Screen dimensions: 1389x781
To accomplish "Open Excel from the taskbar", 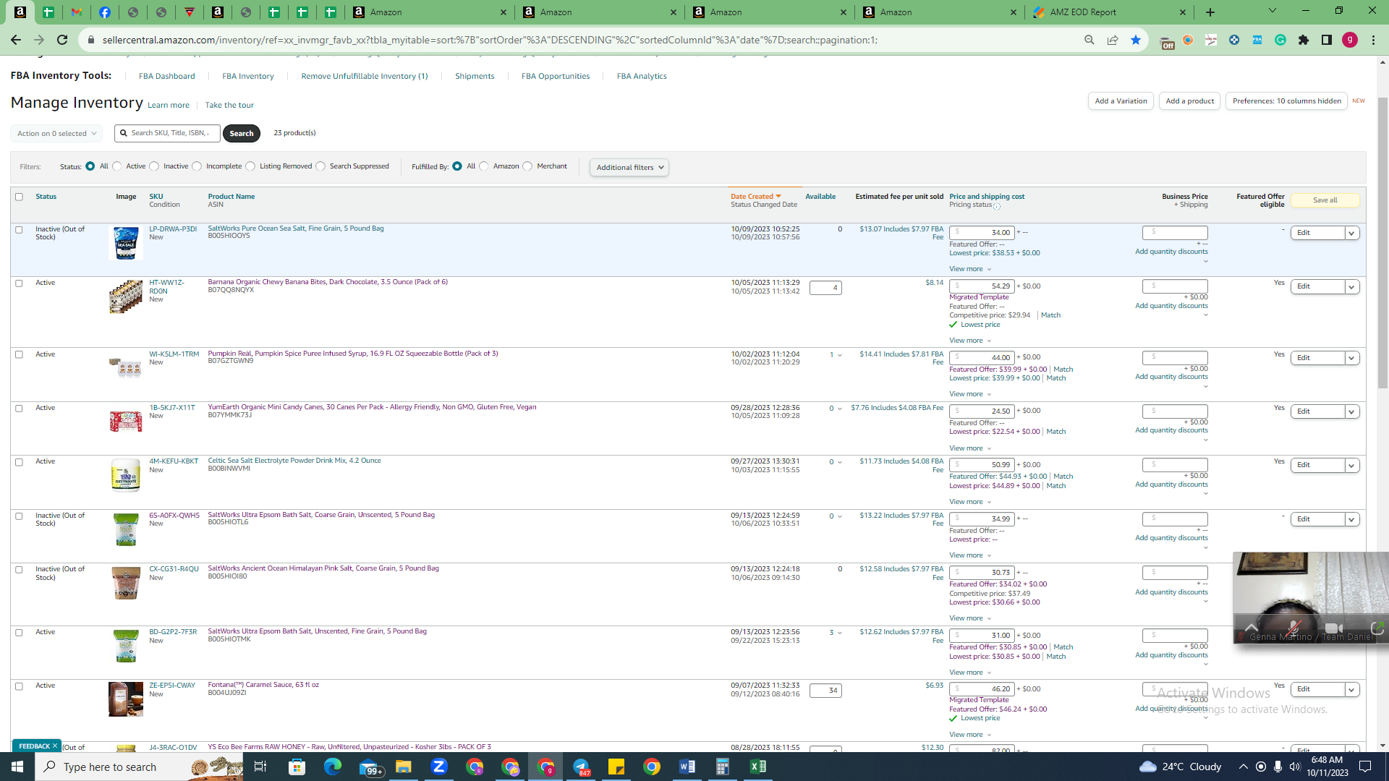I will coord(758,767).
